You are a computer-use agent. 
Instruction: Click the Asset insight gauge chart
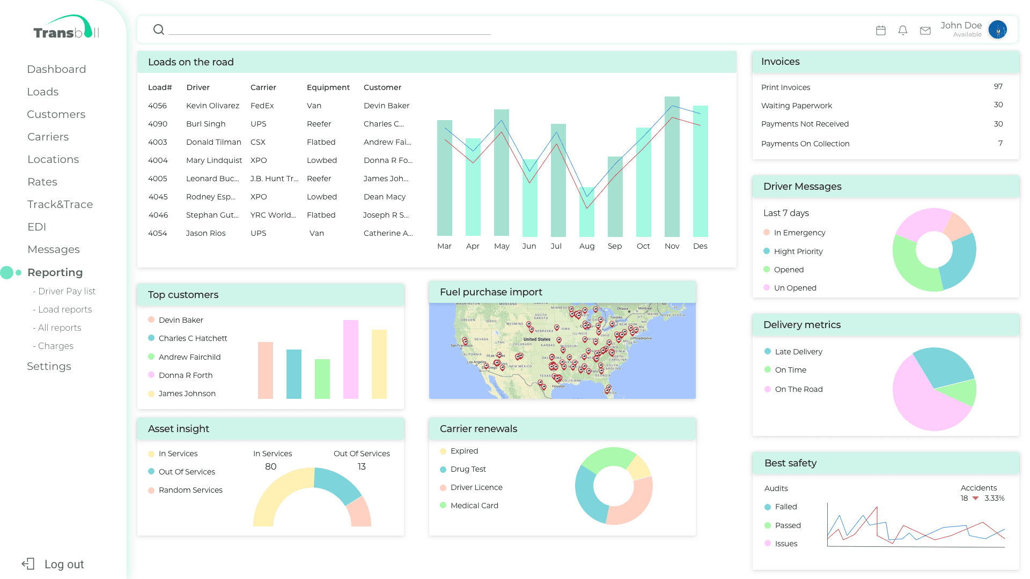312,496
